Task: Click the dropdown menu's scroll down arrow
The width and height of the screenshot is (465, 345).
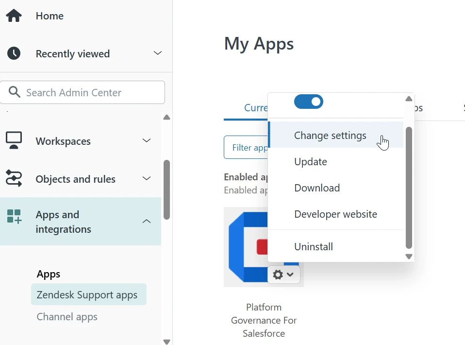Action: 409,257
